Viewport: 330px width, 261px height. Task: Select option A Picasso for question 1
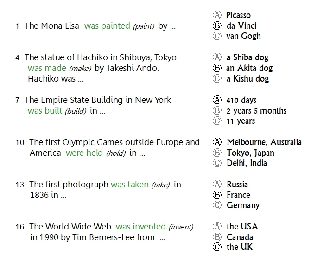point(216,15)
